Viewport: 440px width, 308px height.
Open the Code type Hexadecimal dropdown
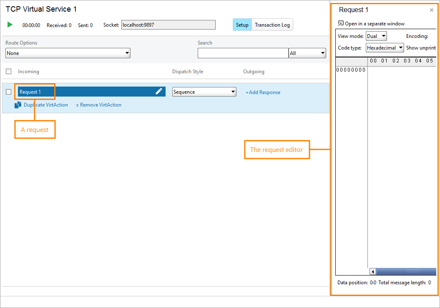pos(384,47)
